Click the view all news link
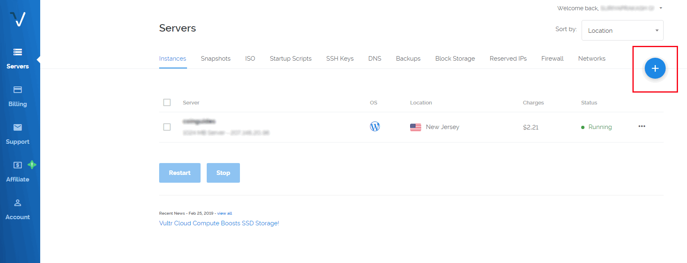Screen dimensions: 687x263 point(224,213)
